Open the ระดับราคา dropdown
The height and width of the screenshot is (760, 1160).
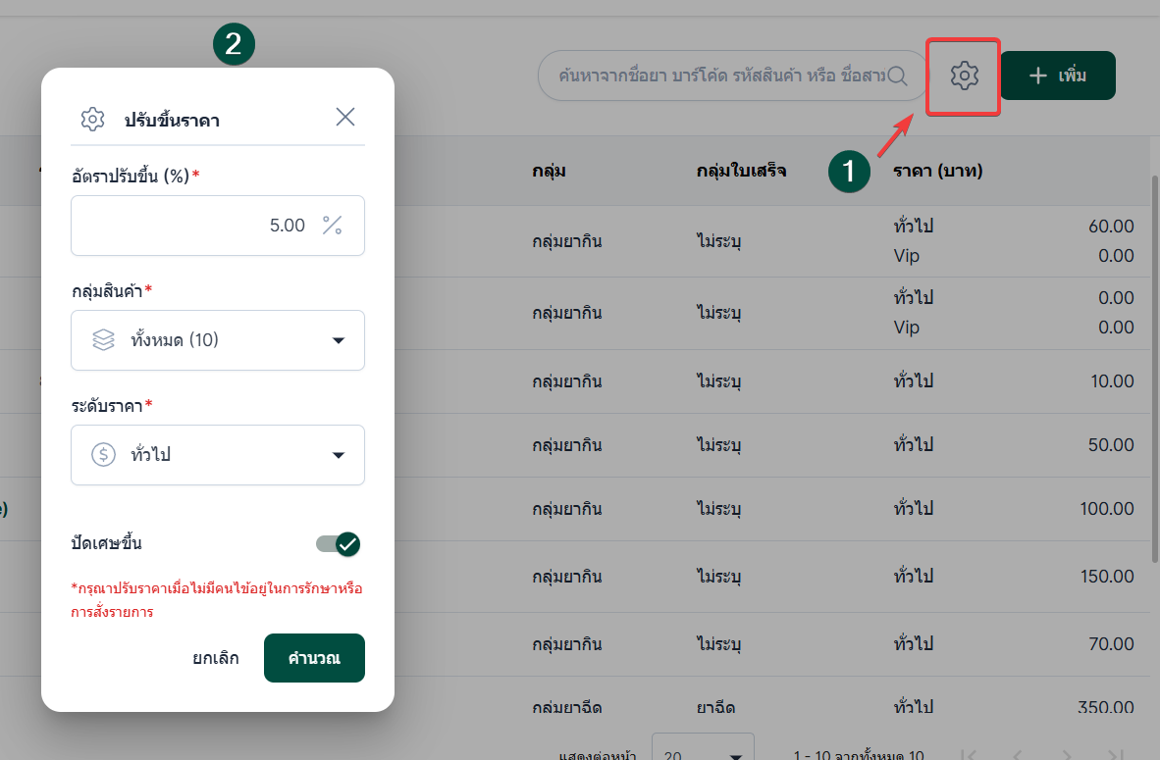(x=338, y=455)
